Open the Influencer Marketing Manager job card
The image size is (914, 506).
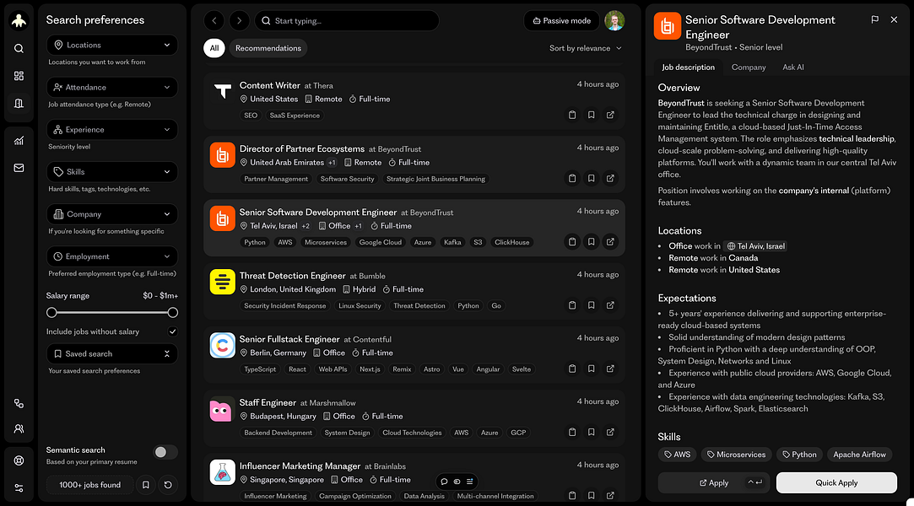[414, 479]
